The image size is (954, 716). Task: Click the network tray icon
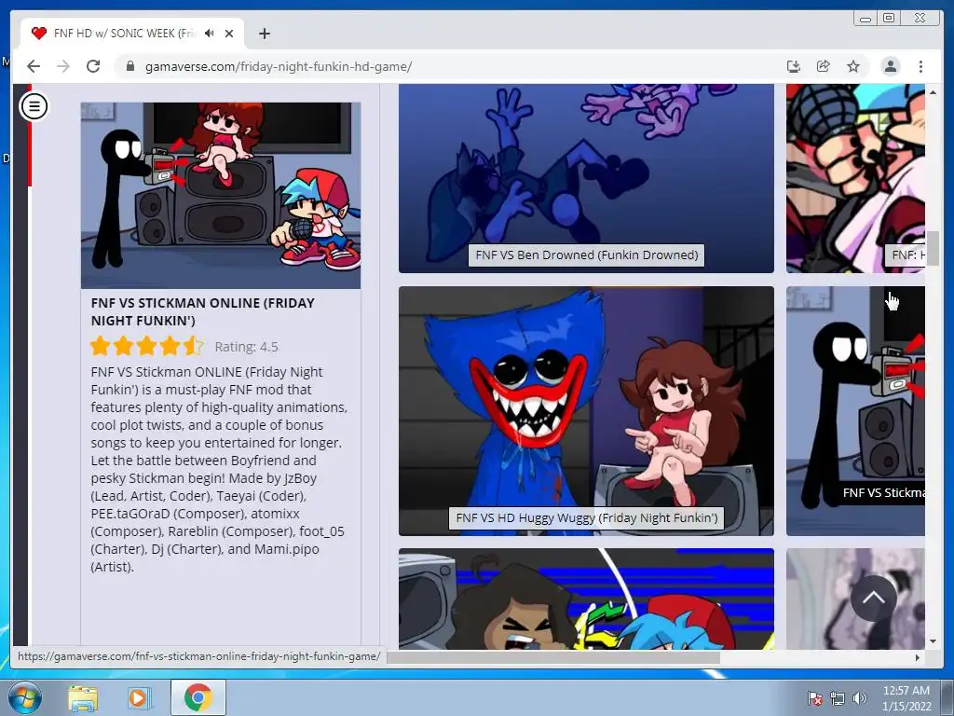click(838, 698)
